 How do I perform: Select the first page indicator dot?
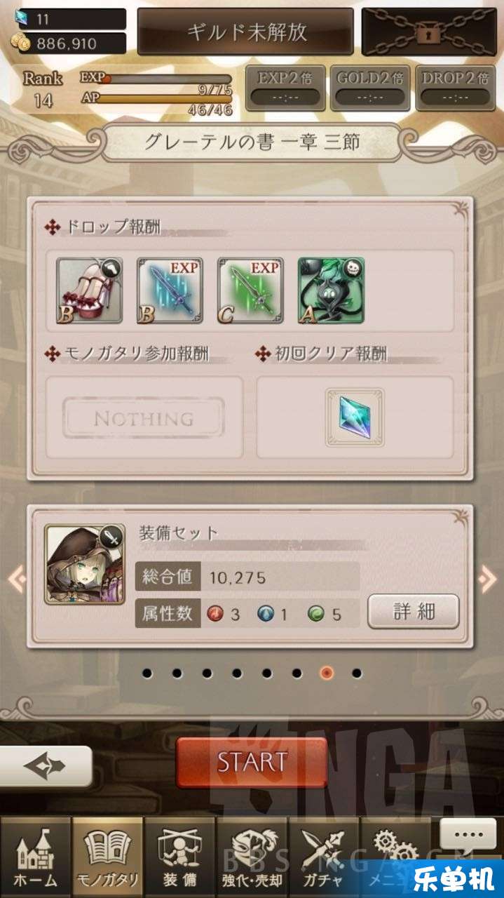[147, 673]
